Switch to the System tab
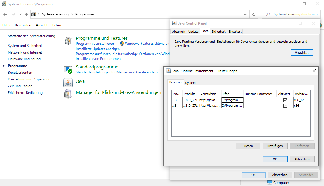324x186 pixels. tap(190, 83)
